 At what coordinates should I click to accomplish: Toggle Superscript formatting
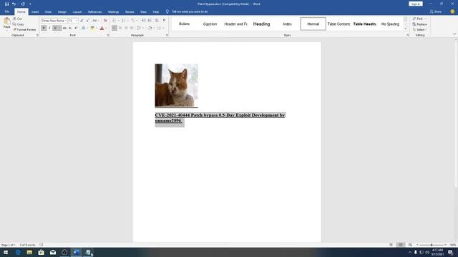(76, 28)
